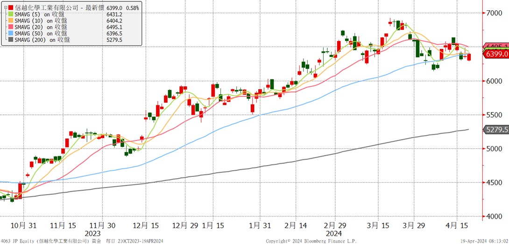Click the 1月 15 date label
The image size is (509, 244).
point(213,225)
